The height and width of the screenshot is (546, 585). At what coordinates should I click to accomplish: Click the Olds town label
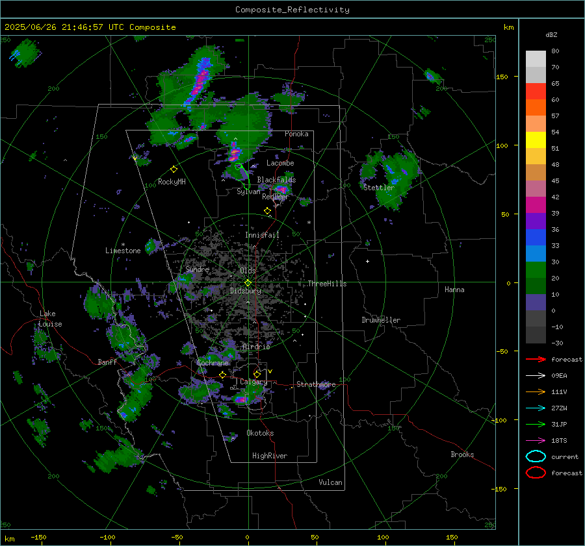point(248,271)
